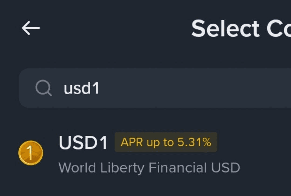Tap the back arrow icon
This screenshot has width=291, height=196.
31,28
